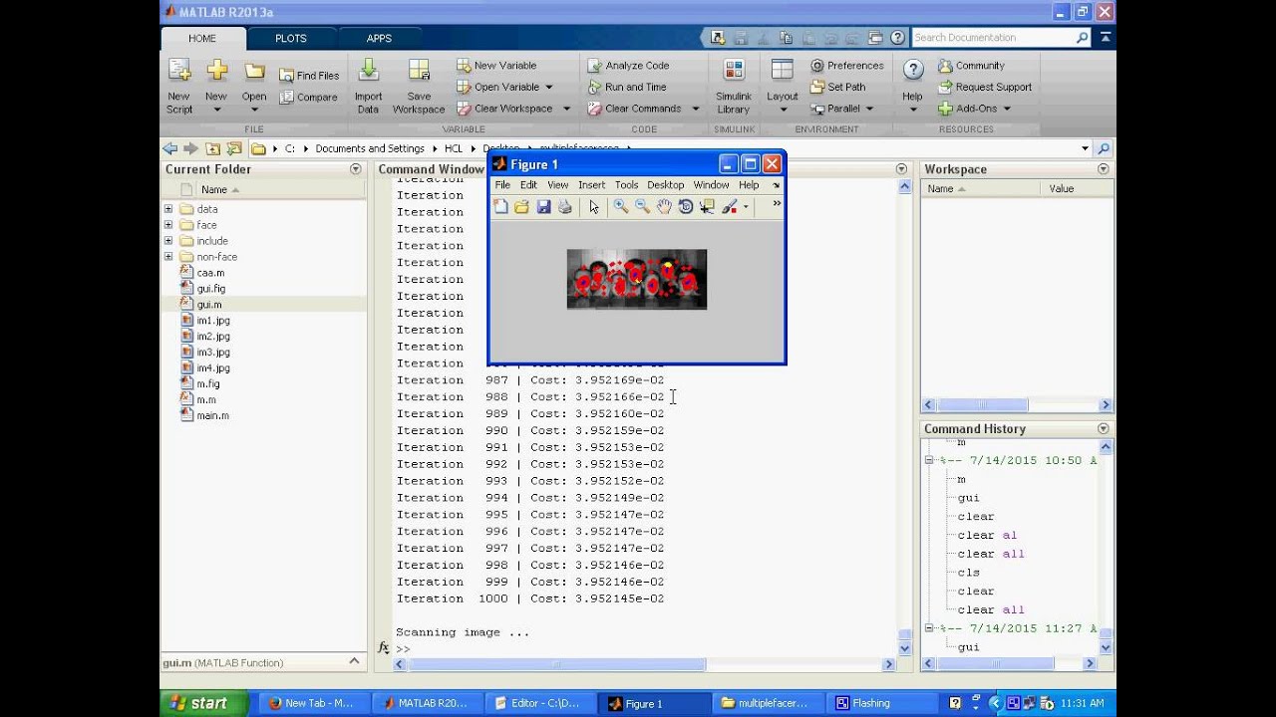Screen dimensions: 1276x717
Task: Expand the face folder tree node
Action: click(168, 225)
